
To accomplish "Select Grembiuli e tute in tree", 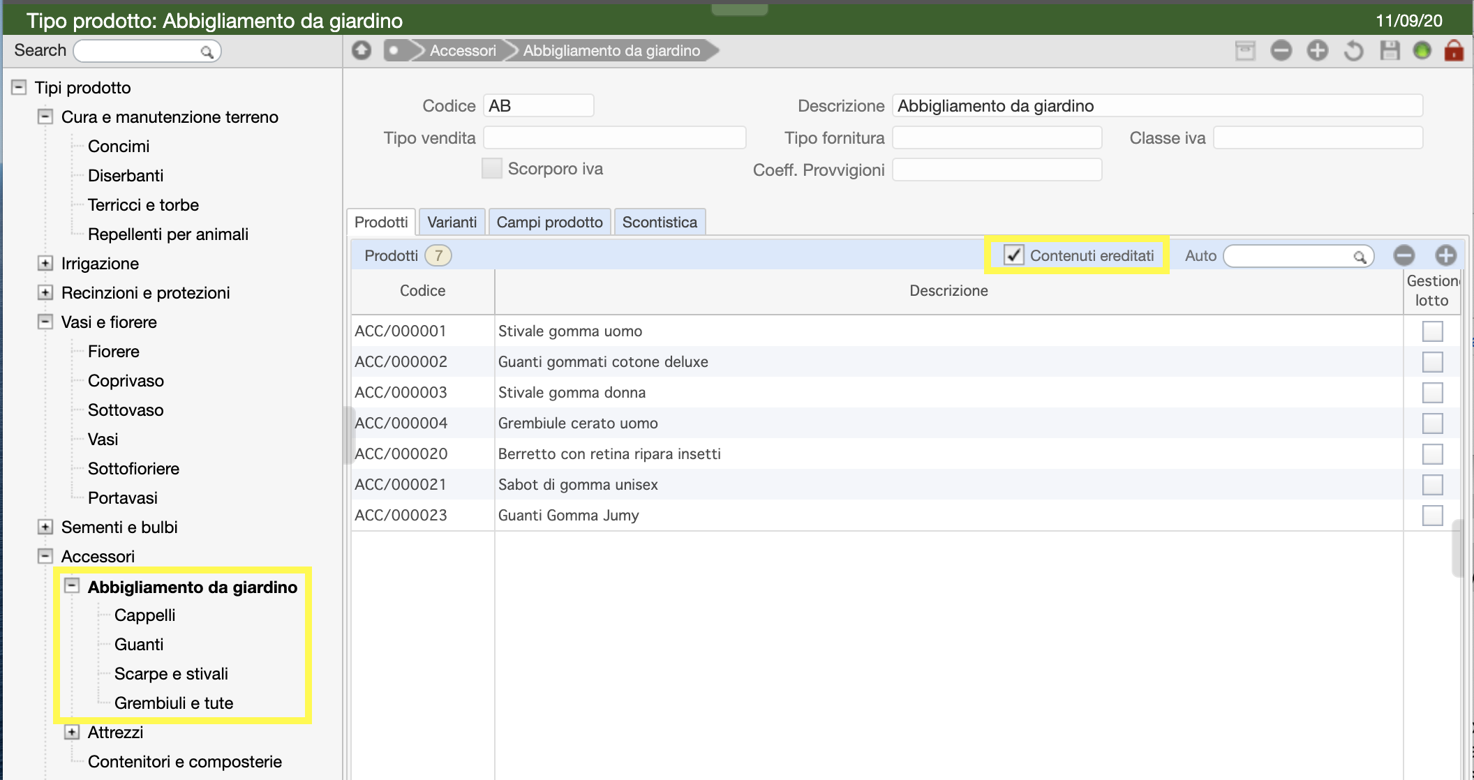I will [x=174, y=703].
